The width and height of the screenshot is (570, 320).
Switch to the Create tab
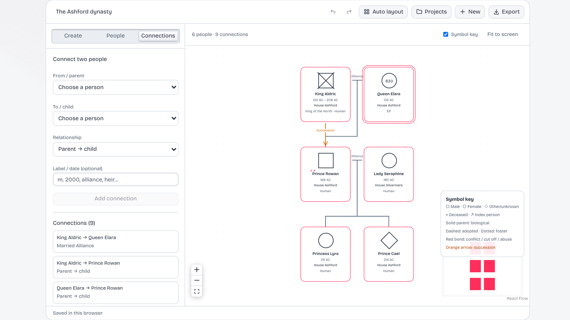click(73, 36)
